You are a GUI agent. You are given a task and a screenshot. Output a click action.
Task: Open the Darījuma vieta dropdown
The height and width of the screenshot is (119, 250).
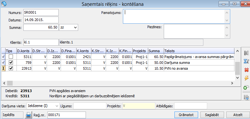point(57,106)
